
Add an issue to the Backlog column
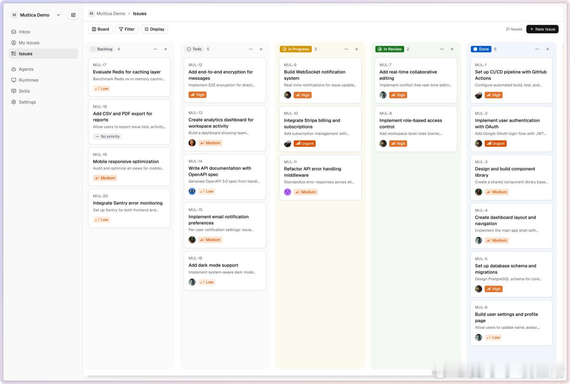[x=166, y=49]
